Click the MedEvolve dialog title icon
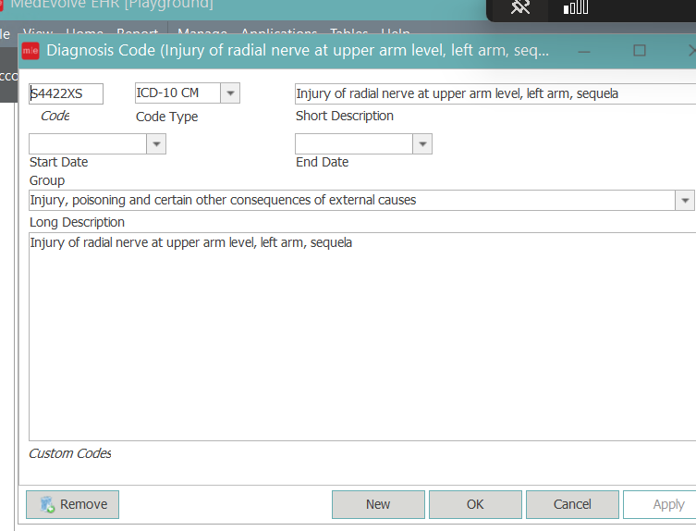 [31, 50]
